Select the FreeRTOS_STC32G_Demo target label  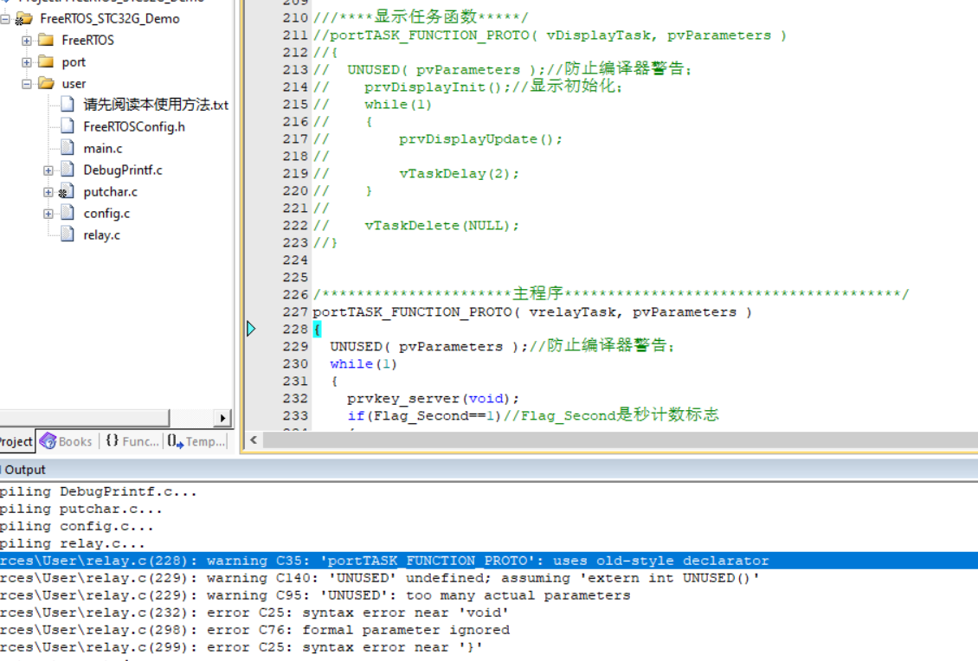[110, 19]
